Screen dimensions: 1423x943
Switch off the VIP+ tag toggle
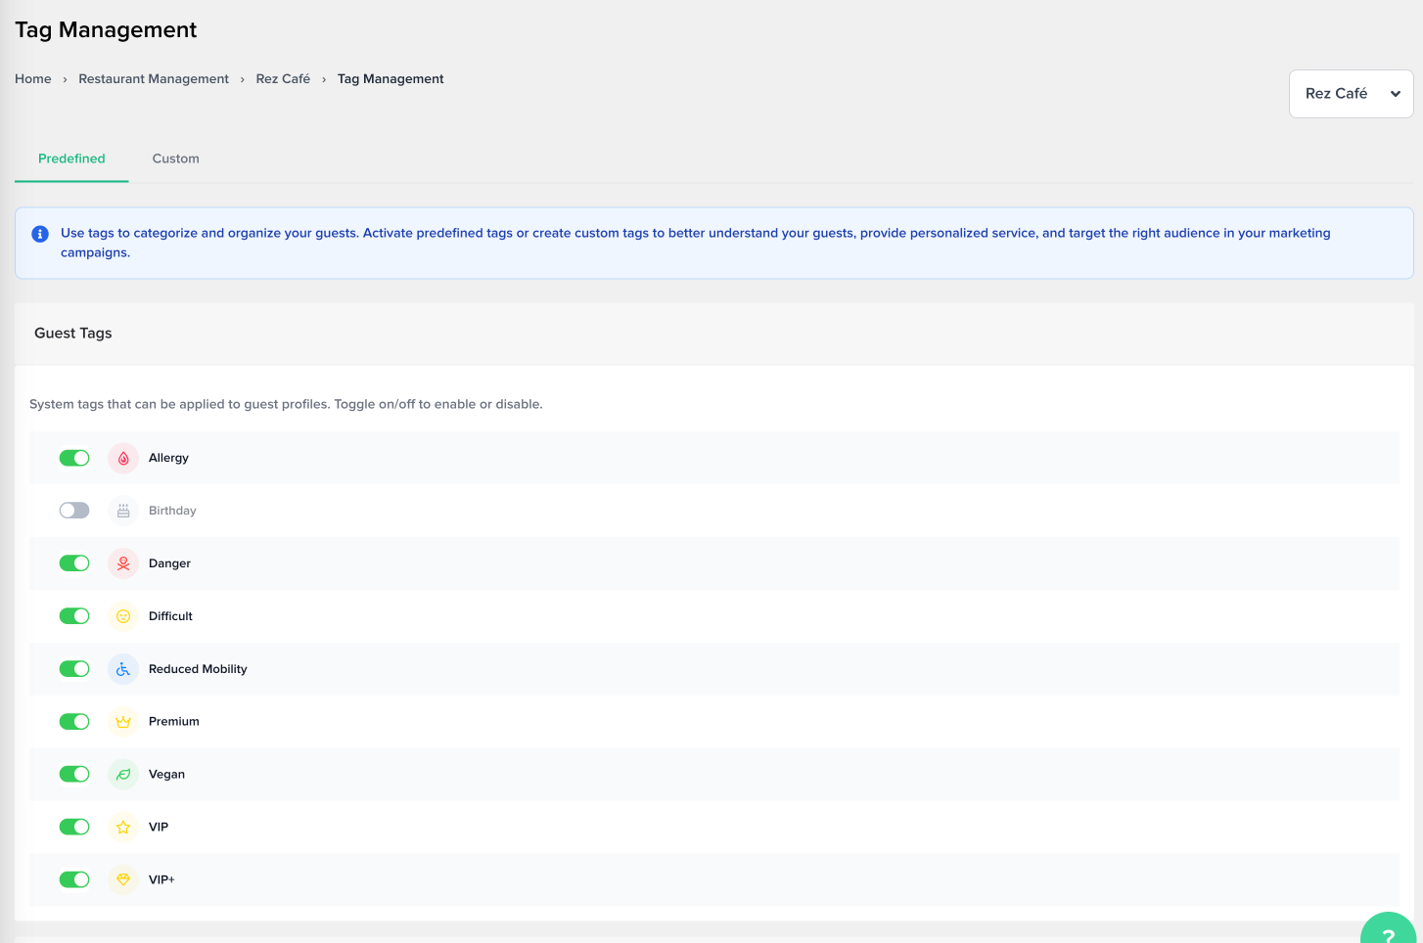[x=74, y=879]
